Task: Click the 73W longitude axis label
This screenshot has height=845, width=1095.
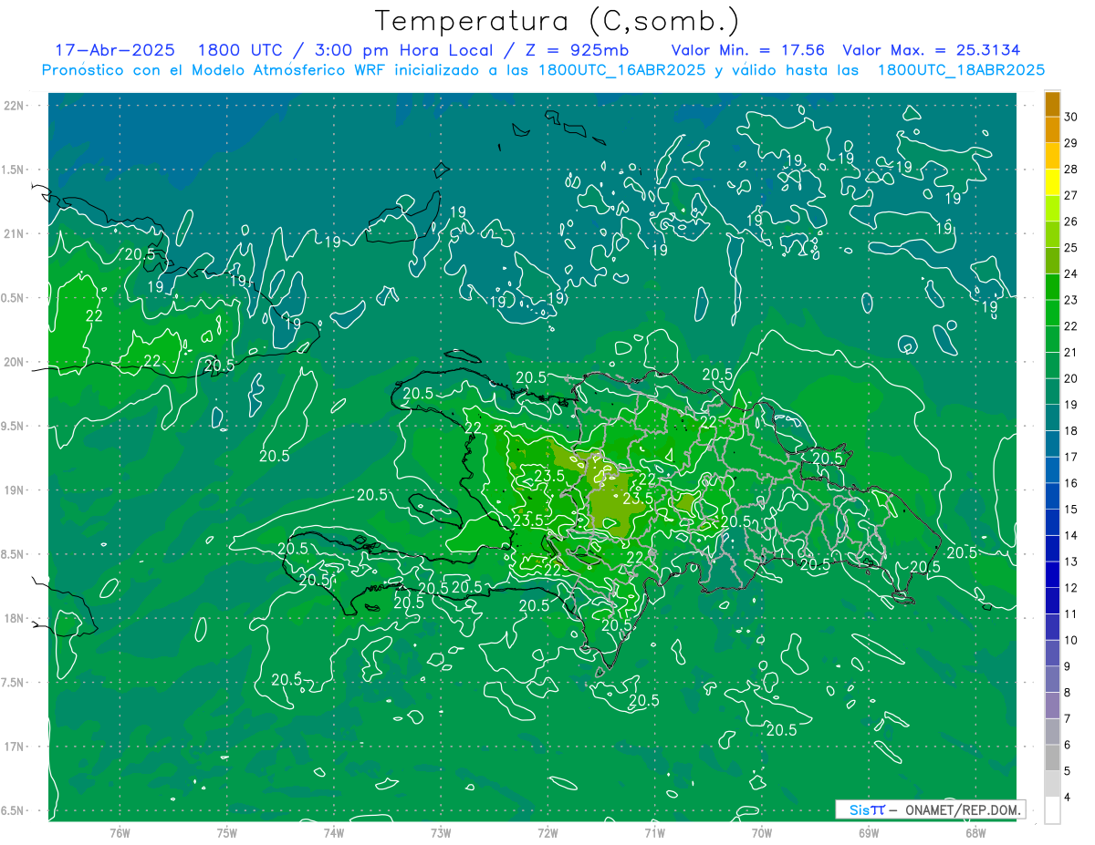Action: (x=441, y=831)
